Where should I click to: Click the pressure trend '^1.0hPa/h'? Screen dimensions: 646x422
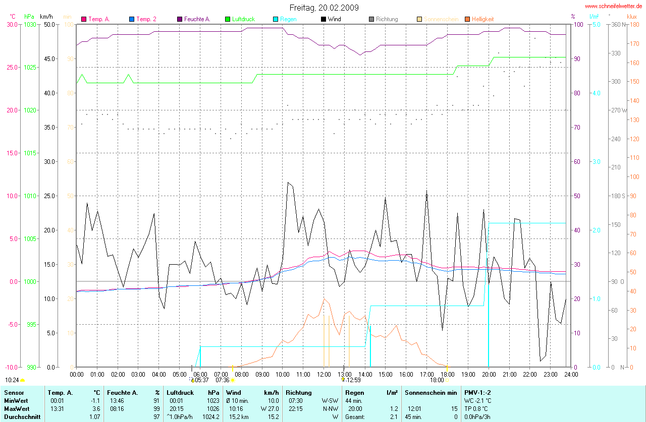click(x=180, y=417)
